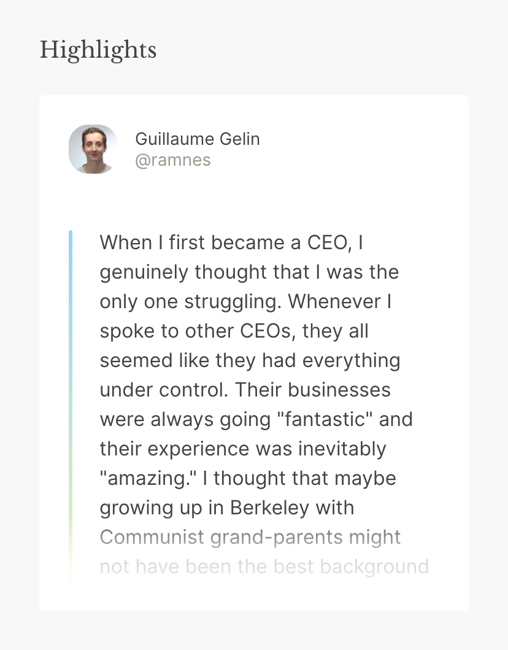Click the faded "not have been the best background" line
Screen dimensions: 508x650
click(264, 567)
